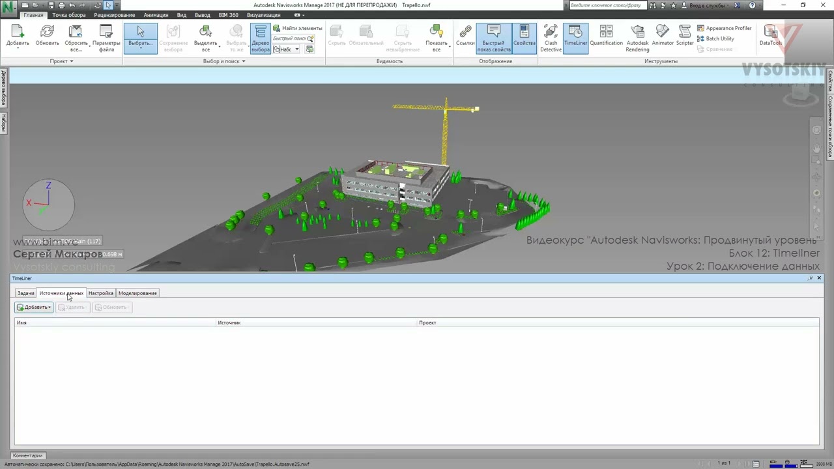Click the Имя column header

pos(116,322)
